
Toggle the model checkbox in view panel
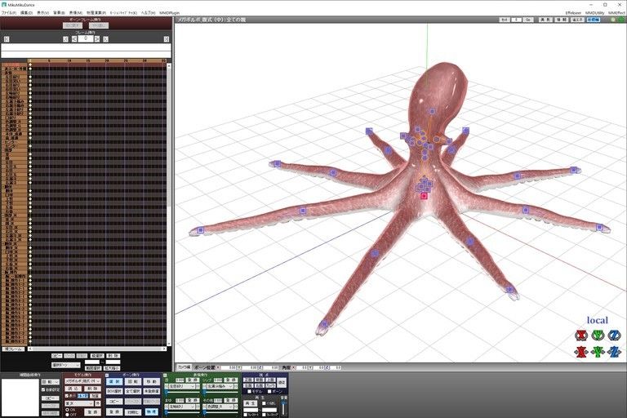tap(250, 391)
